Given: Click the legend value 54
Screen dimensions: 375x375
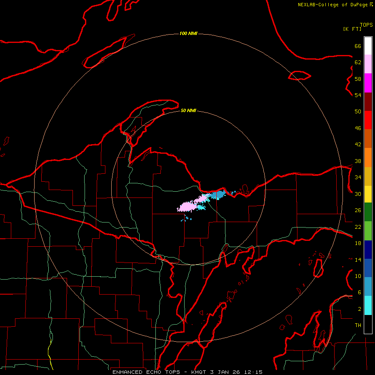Looking at the screenshot, I should (358, 95).
